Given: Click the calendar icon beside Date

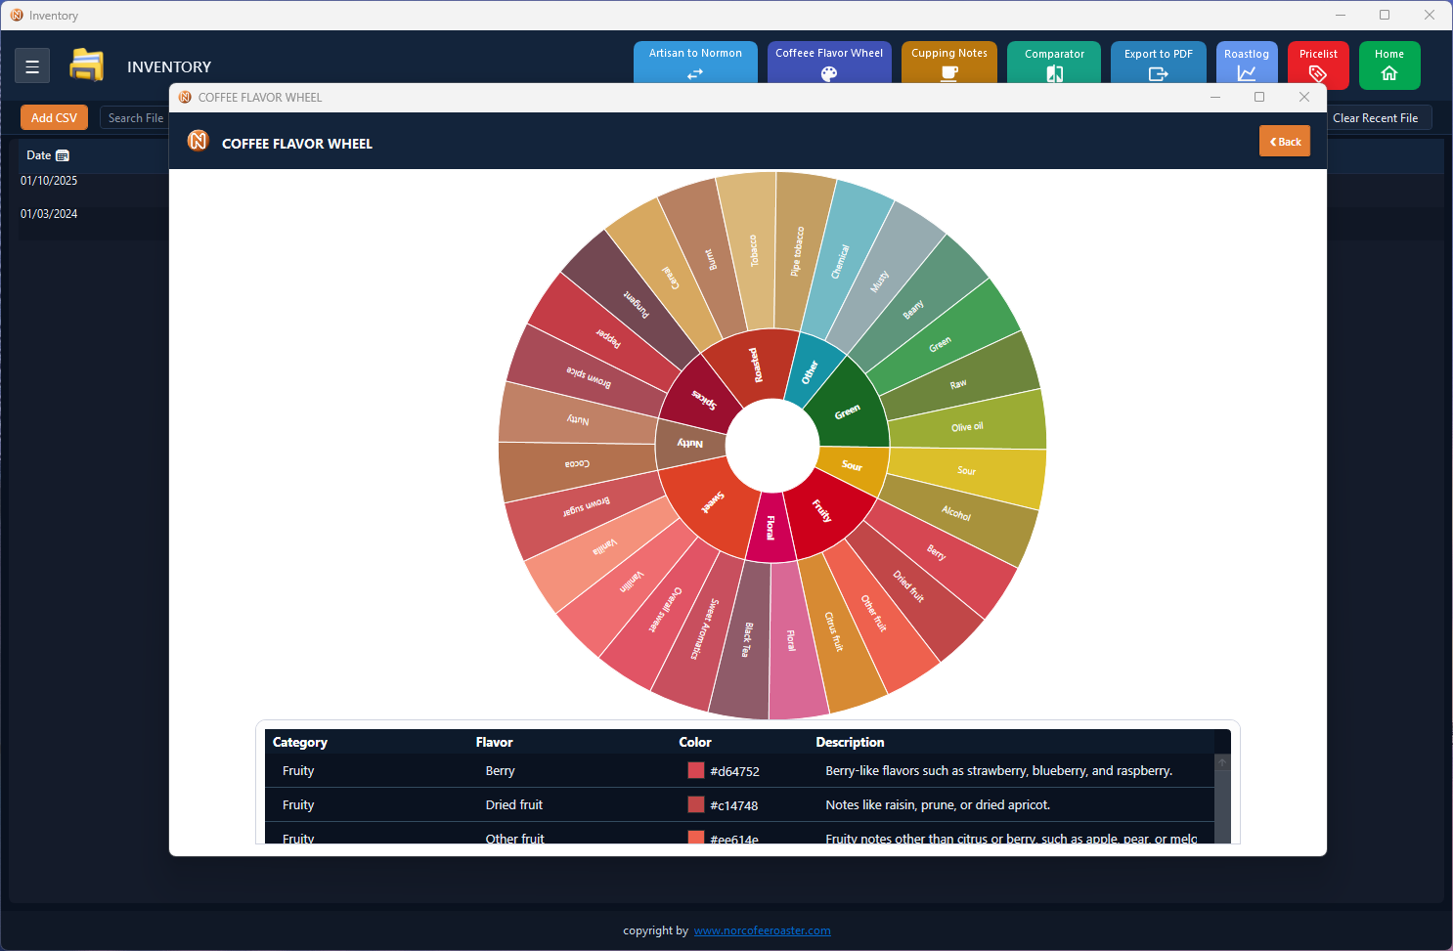Looking at the screenshot, I should 64,155.
